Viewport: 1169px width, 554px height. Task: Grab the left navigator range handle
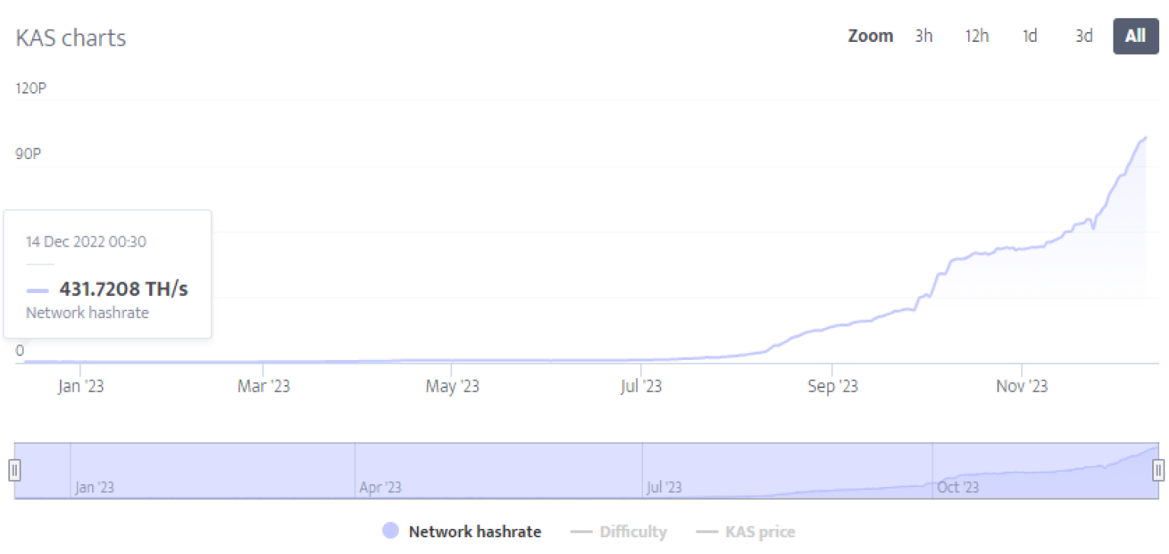[x=14, y=470]
